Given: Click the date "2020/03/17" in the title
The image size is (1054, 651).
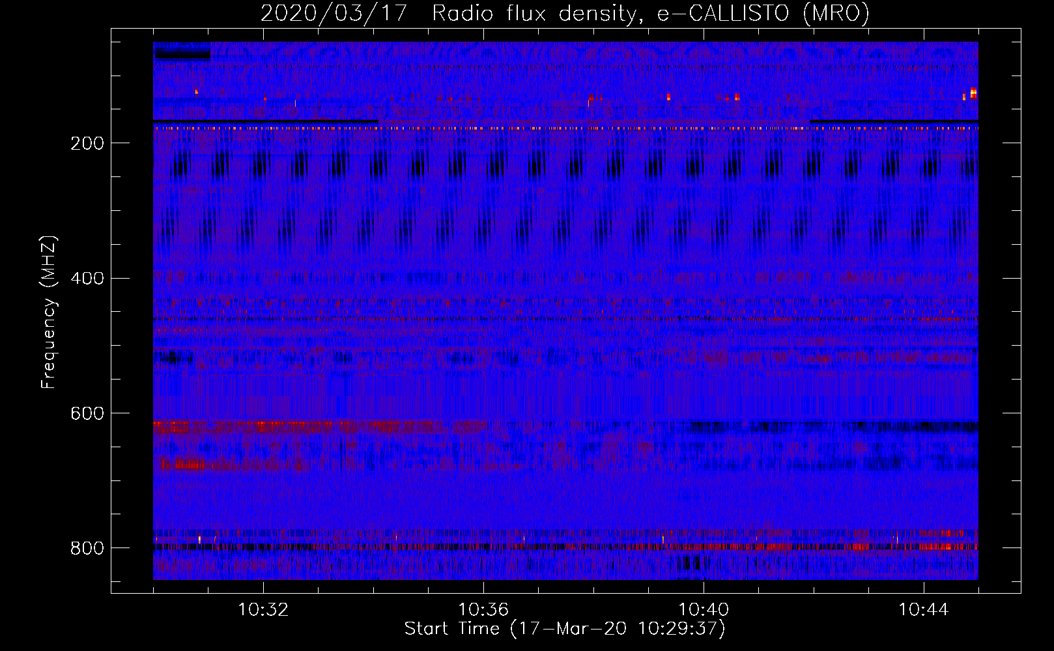Looking at the screenshot, I should tap(334, 14).
